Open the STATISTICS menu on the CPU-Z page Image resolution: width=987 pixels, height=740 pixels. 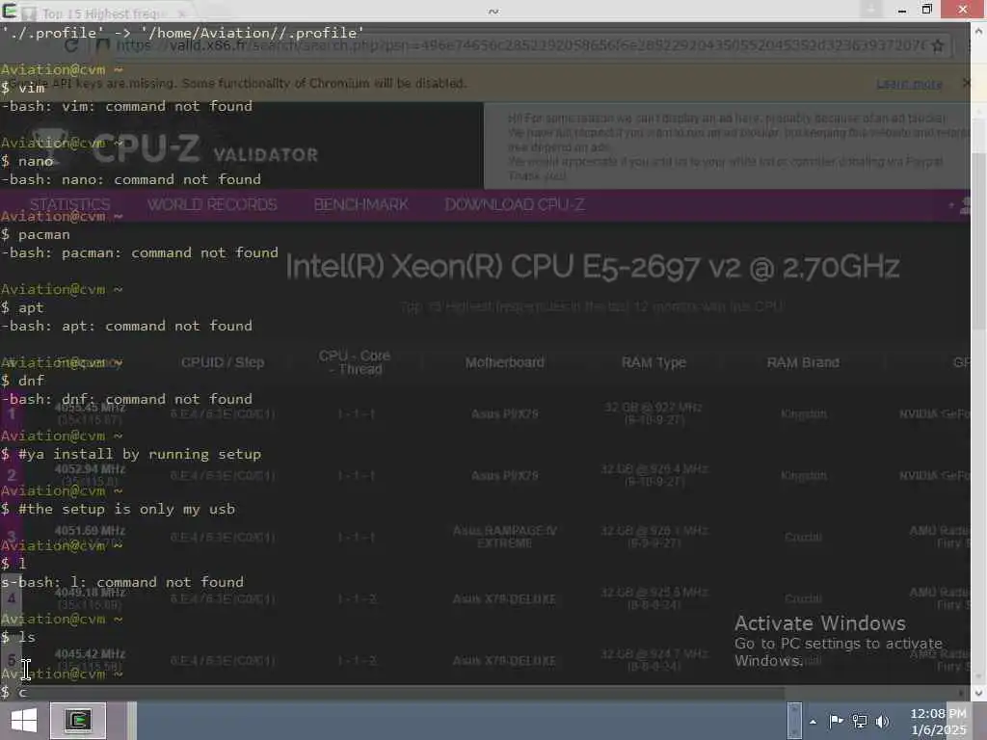pos(69,204)
